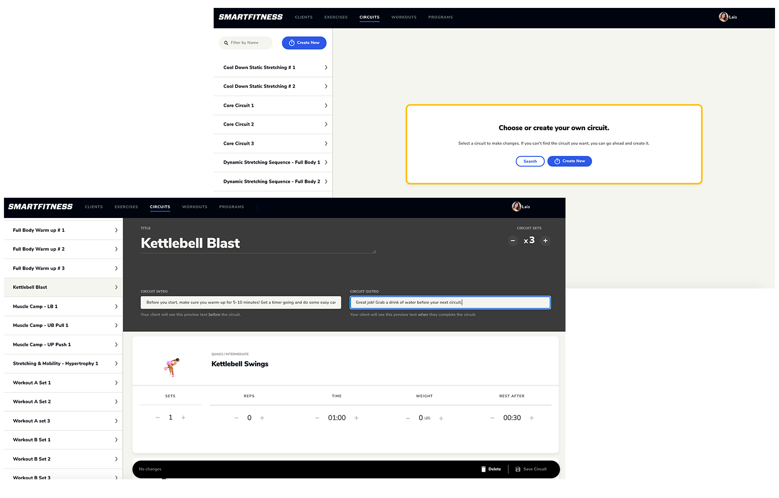Decrease Rest After 00:30 with minus

(x=492, y=418)
